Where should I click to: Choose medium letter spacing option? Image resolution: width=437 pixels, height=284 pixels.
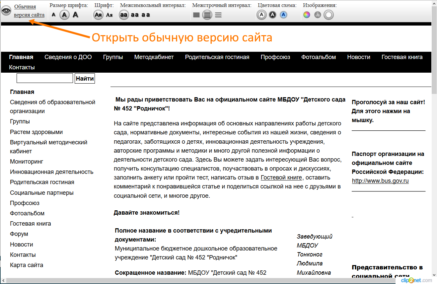pos(135,15)
